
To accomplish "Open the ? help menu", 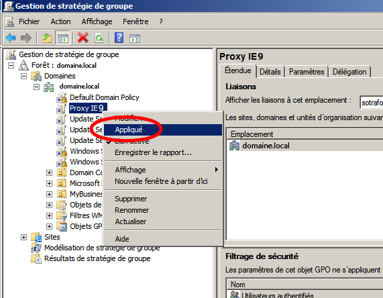I will (161, 21).
